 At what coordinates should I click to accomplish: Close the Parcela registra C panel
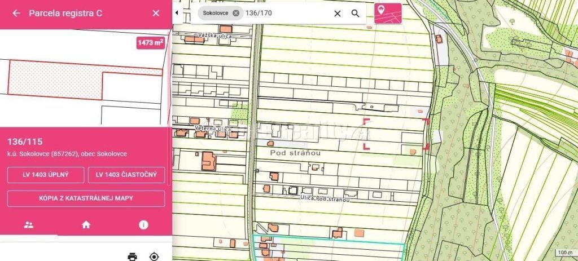(156, 14)
